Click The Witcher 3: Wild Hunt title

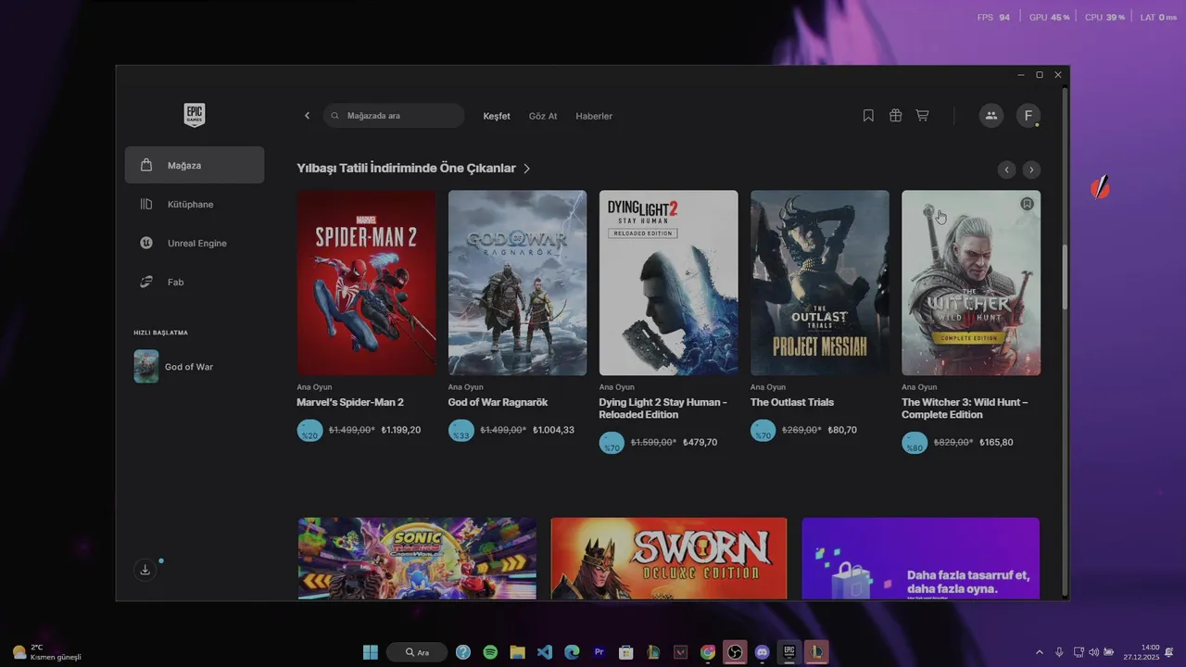(x=965, y=409)
